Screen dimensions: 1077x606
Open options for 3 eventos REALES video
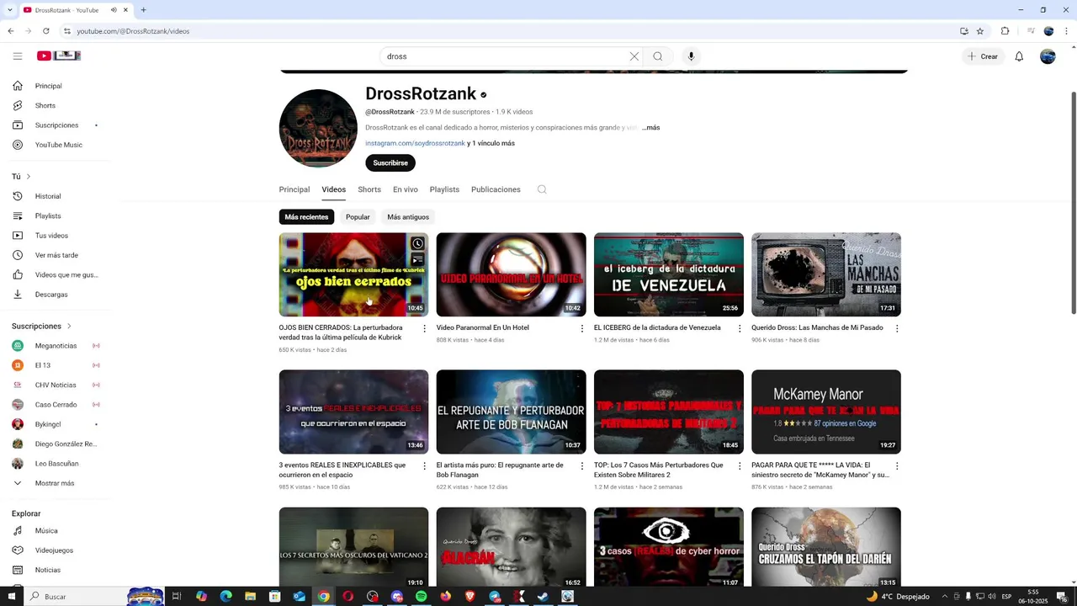[x=424, y=465]
